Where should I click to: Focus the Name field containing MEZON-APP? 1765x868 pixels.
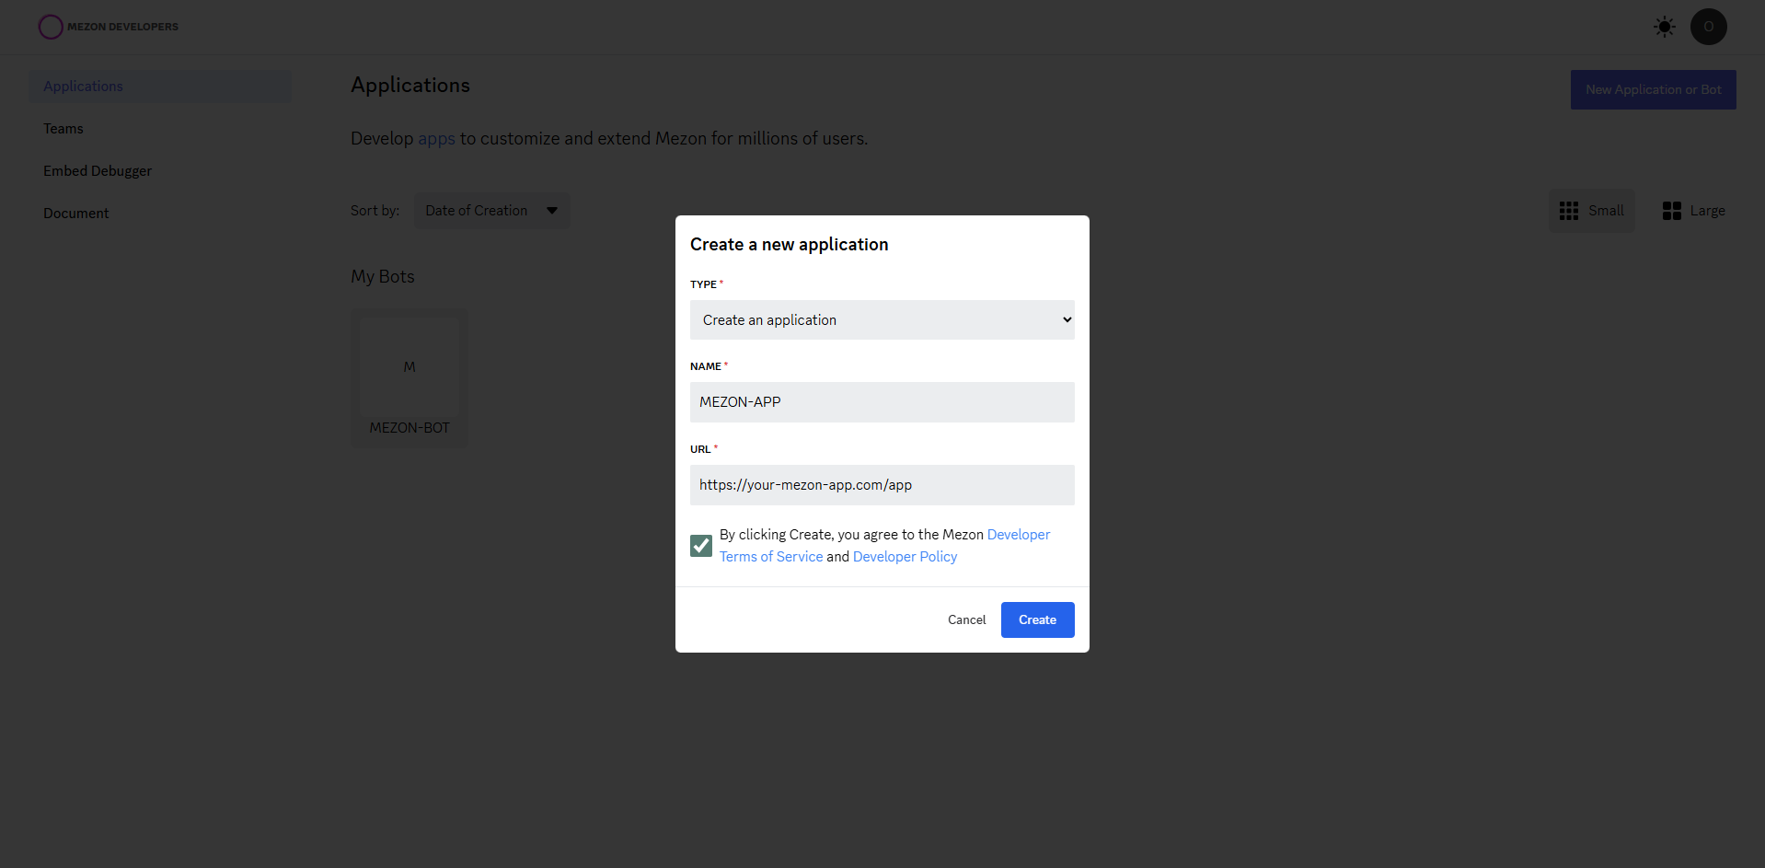coord(882,402)
